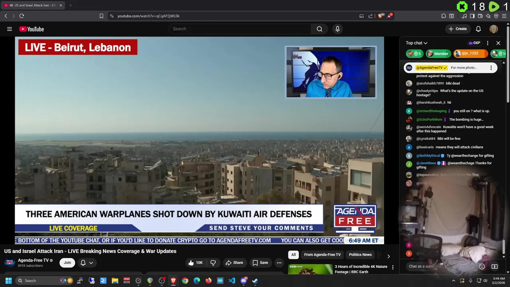The image size is (510, 287).
Task: Click the video title text below player
Action: 90,251
